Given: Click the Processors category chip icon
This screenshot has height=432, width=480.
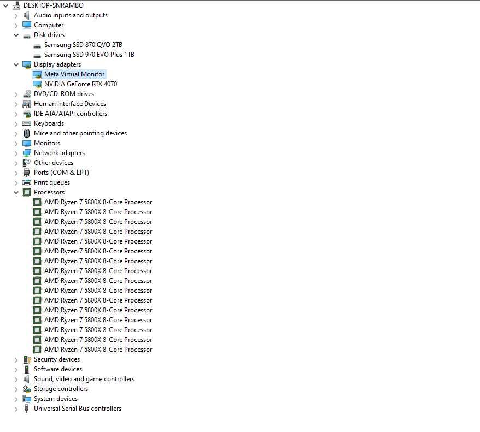Looking at the screenshot, I should click(x=27, y=192).
